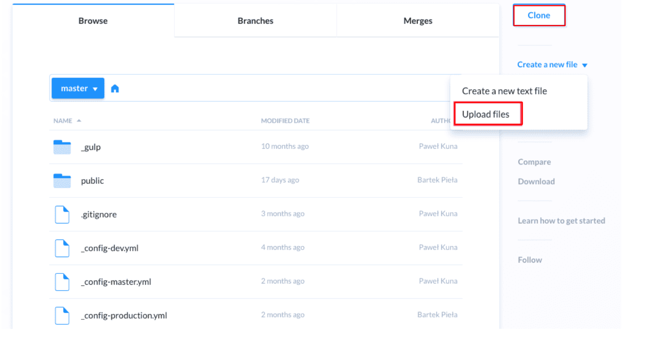Click 2 months ago in _config-master.yml row
Screen dimensions: 647x347
(283, 281)
